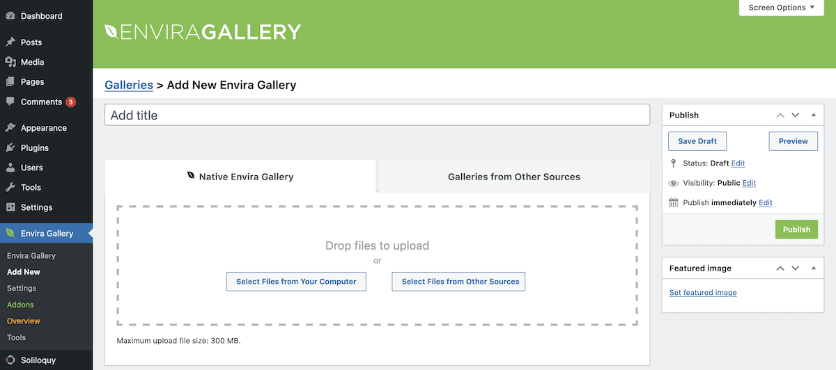The height and width of the screenshot is (370, 836).
Task: Move Publish box up with the chevron
Action: 780,115
